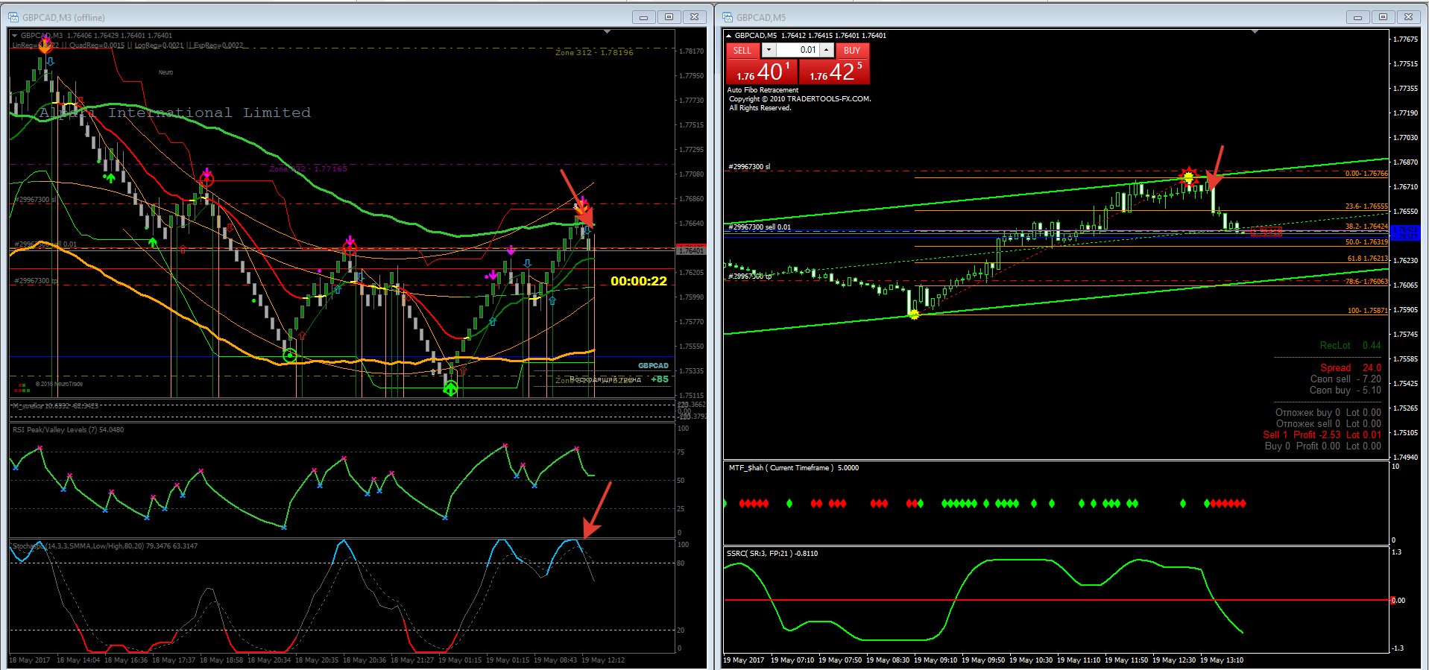Click the yellow 00:00:22 candle countdown timer
The height and width of the screenshot is (670, 1429).
click(x=639, y=281)
